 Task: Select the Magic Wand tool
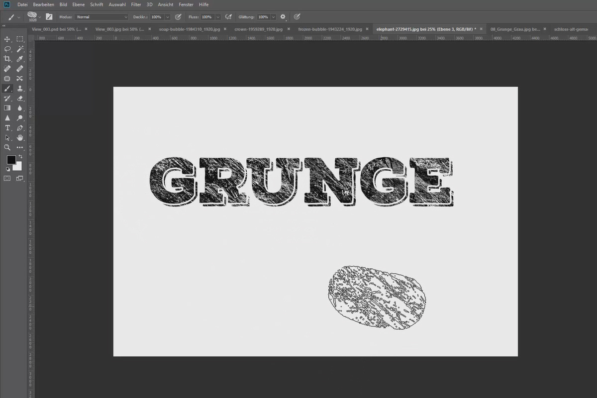coord(20,49)
